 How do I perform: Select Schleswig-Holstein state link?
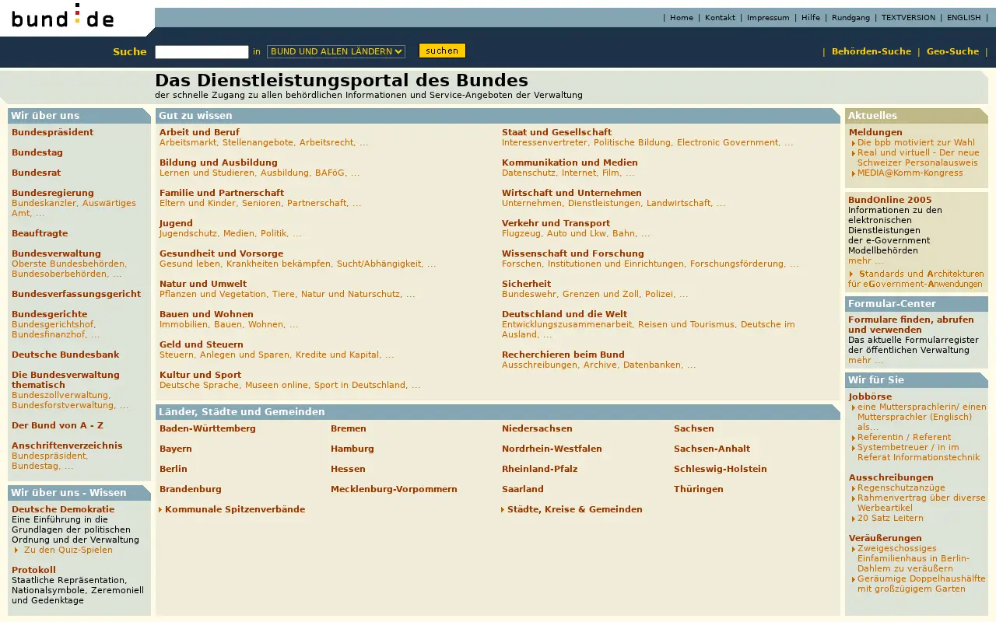[721, 470]
